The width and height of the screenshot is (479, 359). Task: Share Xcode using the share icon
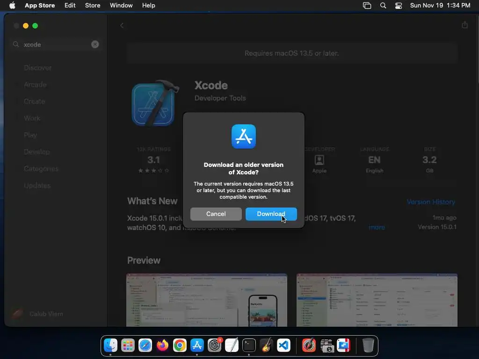click(x=464, y=25)
